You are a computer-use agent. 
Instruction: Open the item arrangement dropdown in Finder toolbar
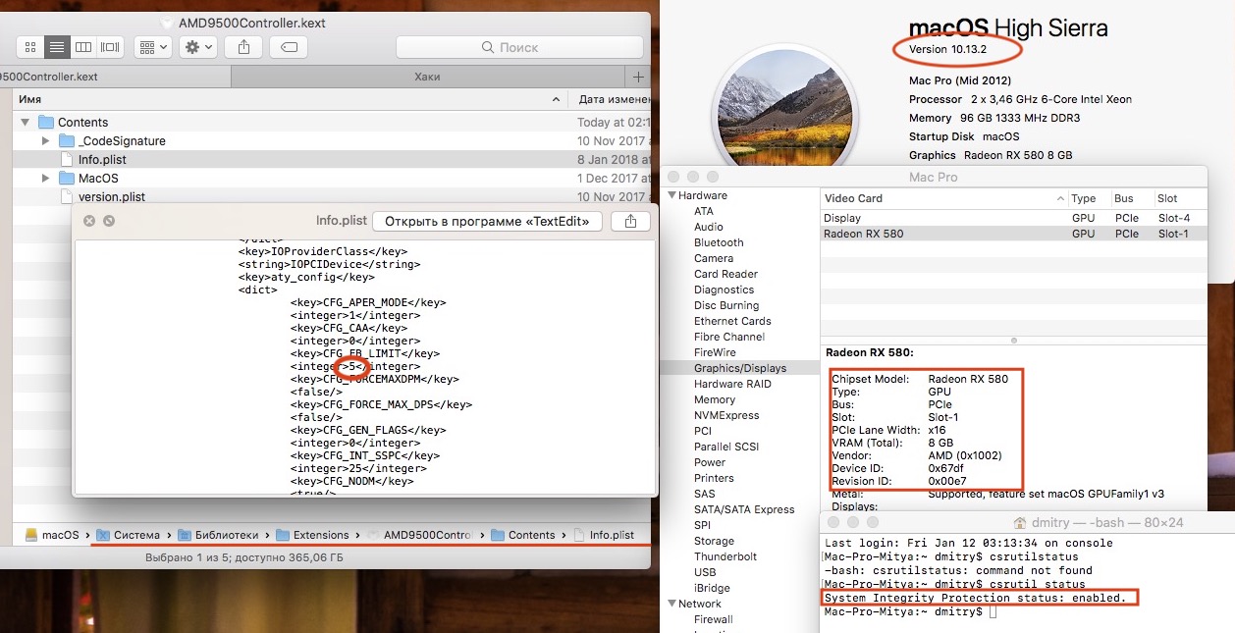click(153, 47)
